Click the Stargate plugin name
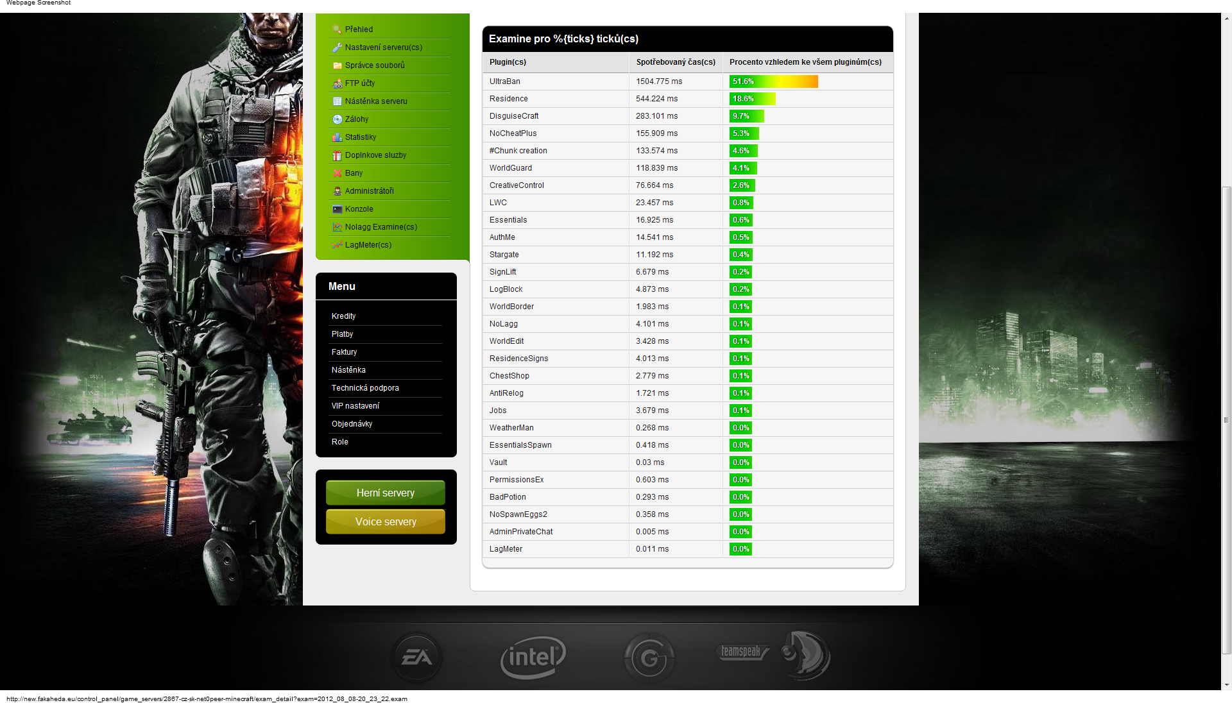1232x703 pixels. point(504,255)
